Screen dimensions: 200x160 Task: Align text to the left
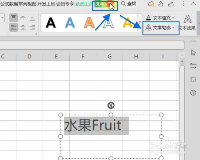point(14,27)
